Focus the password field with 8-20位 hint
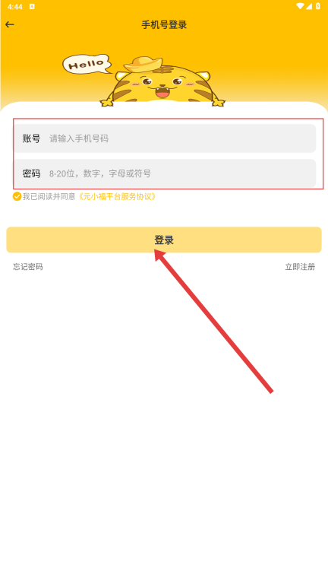This screenshot has height=584, width=328. click(x=165, y=173)
